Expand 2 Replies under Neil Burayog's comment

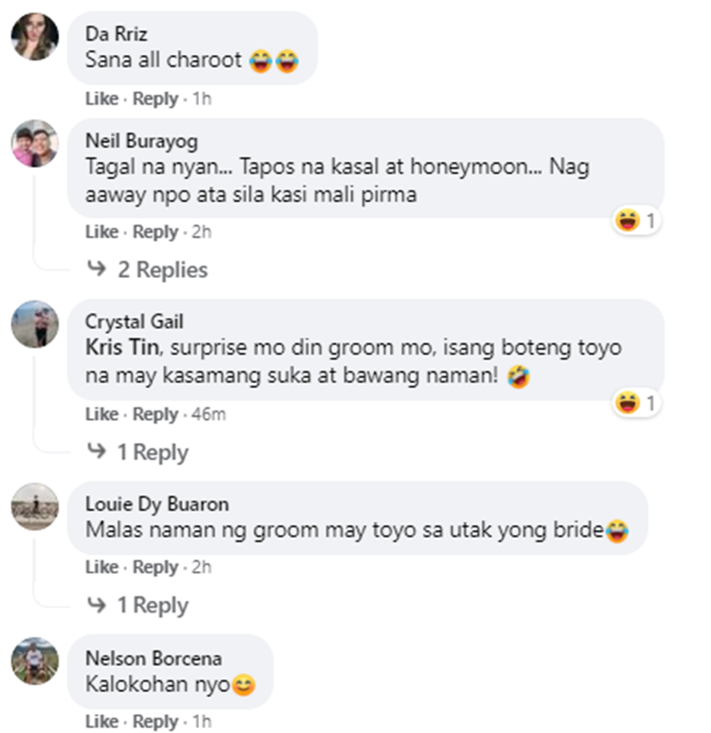click(148, 269)
